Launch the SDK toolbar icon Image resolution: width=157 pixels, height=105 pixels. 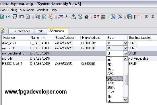(x=86, y=17)
